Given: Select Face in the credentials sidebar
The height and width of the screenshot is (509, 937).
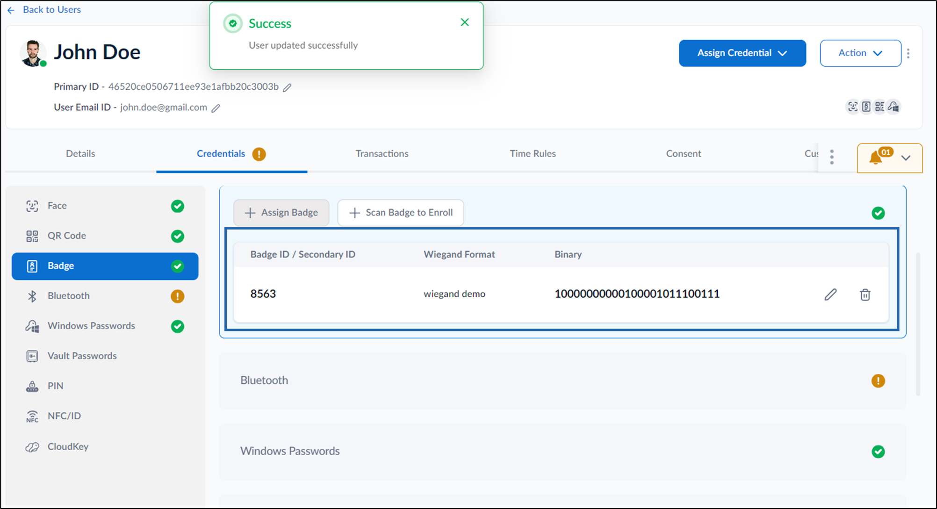Looking at the screenshot, I should [105, 206].
